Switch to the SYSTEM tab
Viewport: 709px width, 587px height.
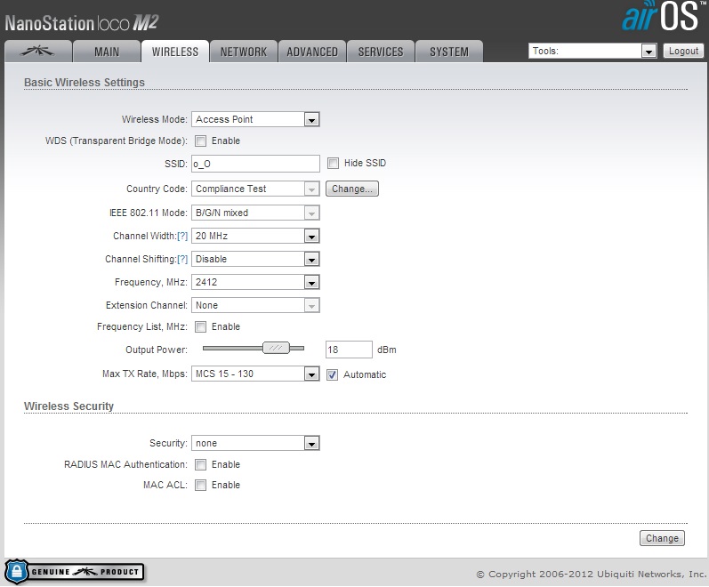449,52
